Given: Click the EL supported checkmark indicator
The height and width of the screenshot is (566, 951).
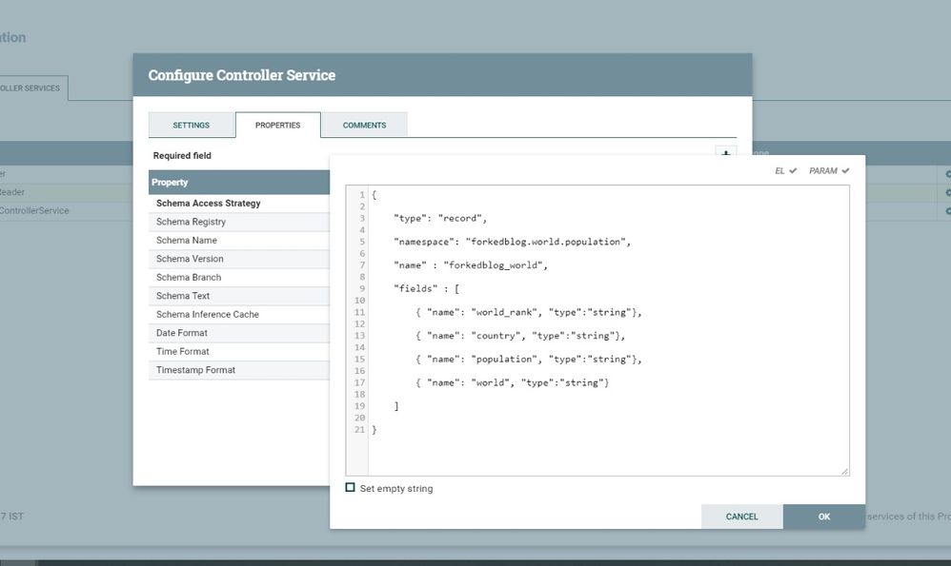Looking at the screenshot, I should point(785,171).
